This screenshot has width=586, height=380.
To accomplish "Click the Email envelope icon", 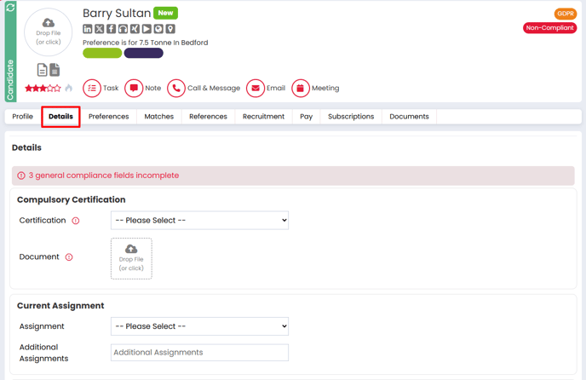I will point(255,88).
